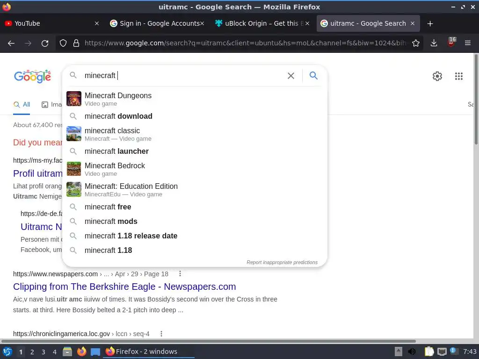Choose the minecraft launcher suggestion
479x359 pixels.
(x=195, y=151)
